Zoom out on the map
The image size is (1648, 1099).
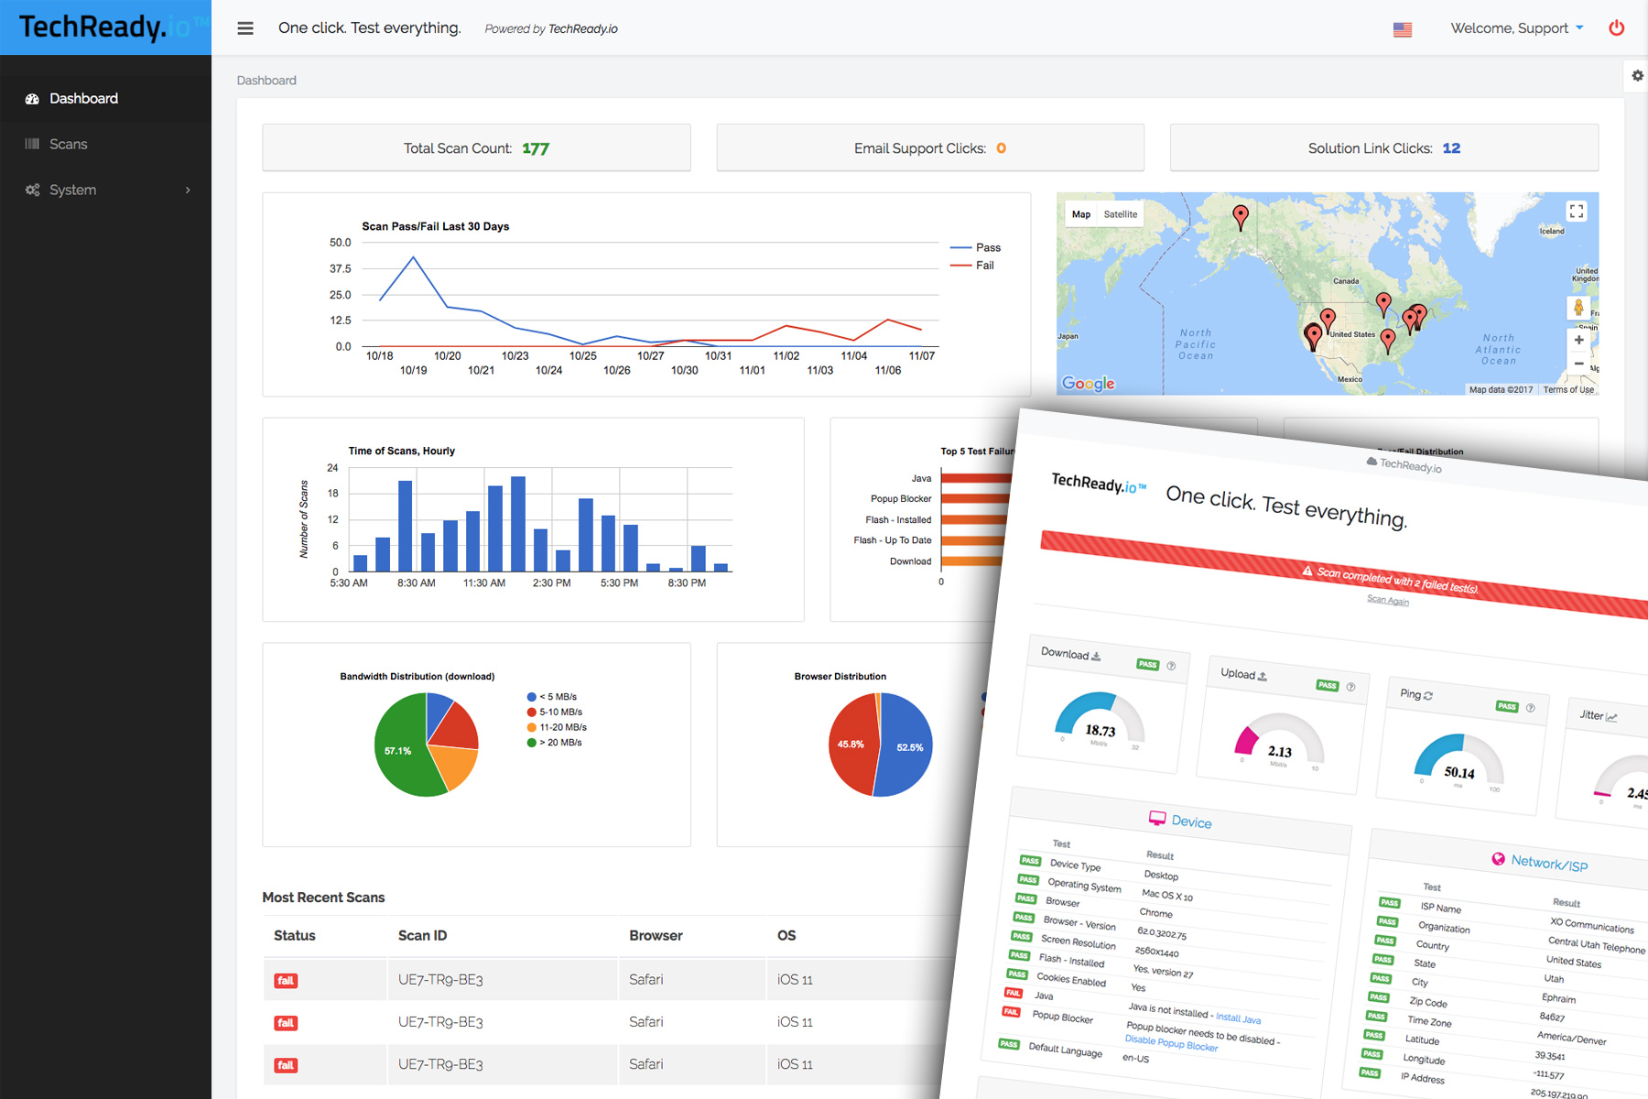pyautogui.click(x=1578, y=364)
